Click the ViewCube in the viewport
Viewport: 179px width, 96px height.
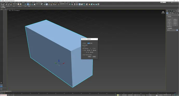point(163,12)
